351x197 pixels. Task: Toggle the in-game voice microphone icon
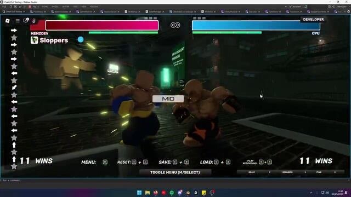click(34, 21)
